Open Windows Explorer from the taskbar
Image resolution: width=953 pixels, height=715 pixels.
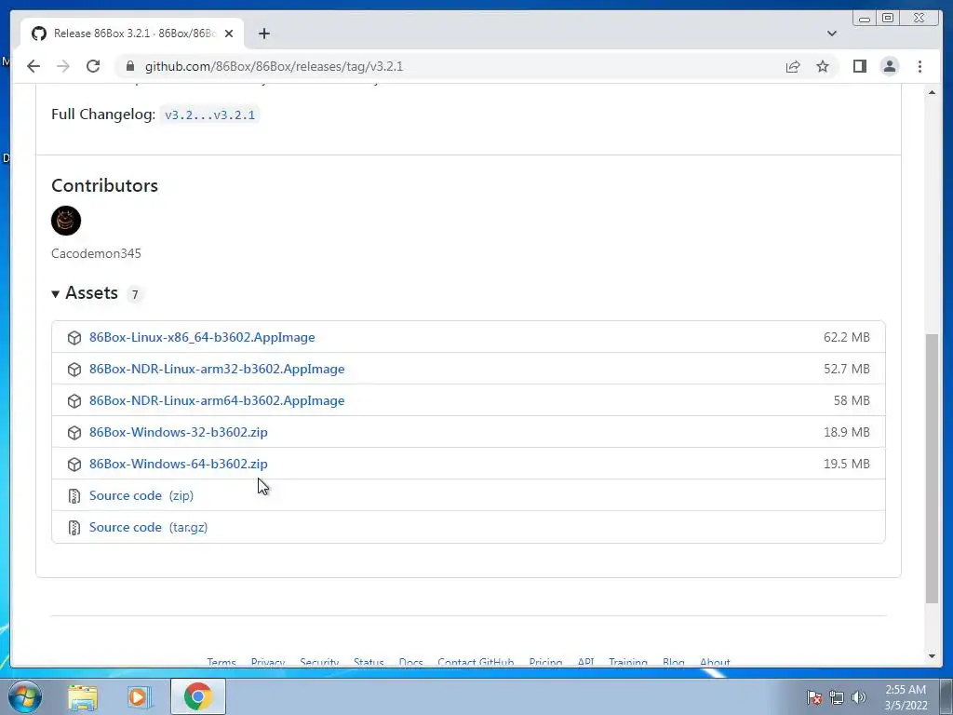point(82,696)
